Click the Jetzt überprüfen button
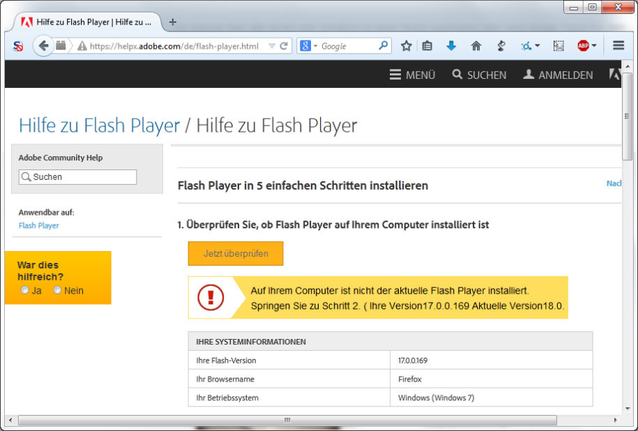638x431 pixels. click(236, 254)
